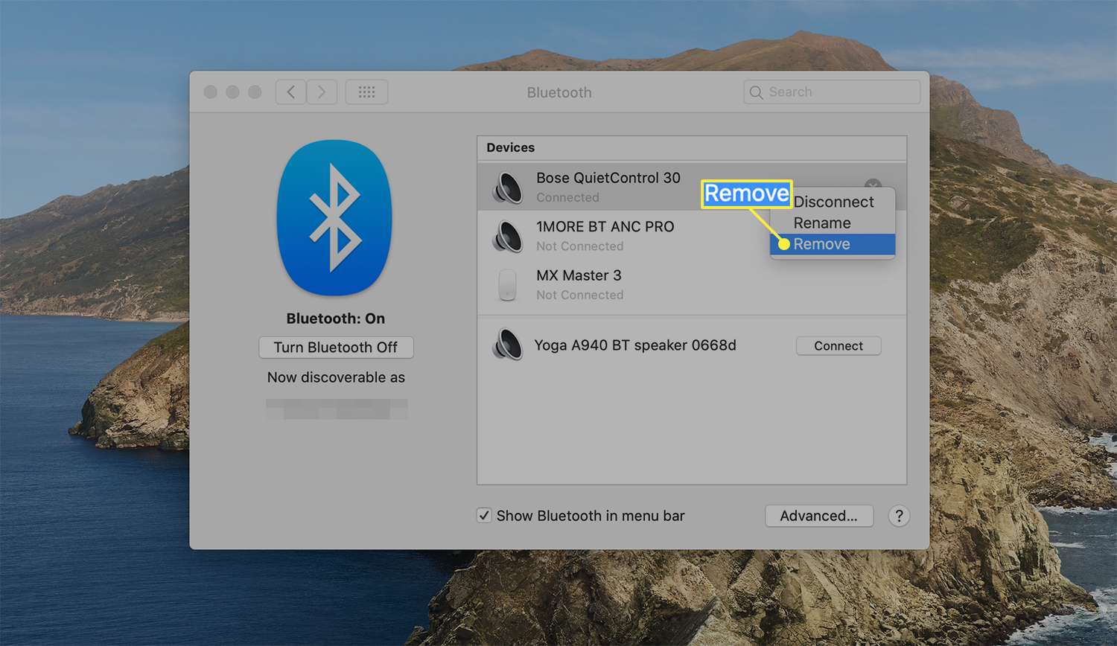Click the minimize window button
The width and height of the screenshot is (1117, 646).
pos(232,92)
